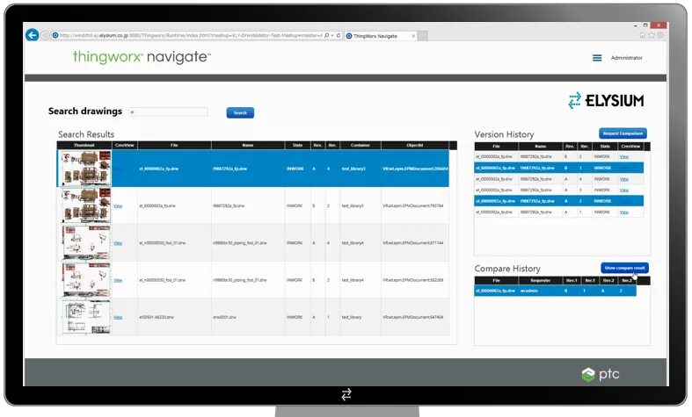
Task: Click View link for et_n00000030_fod_01.drw Rev B result
Action: click(x=118, y=280)
